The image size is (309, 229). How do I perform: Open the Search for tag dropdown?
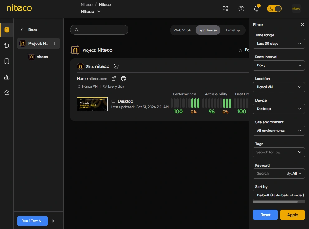click(x=279, y=152)
